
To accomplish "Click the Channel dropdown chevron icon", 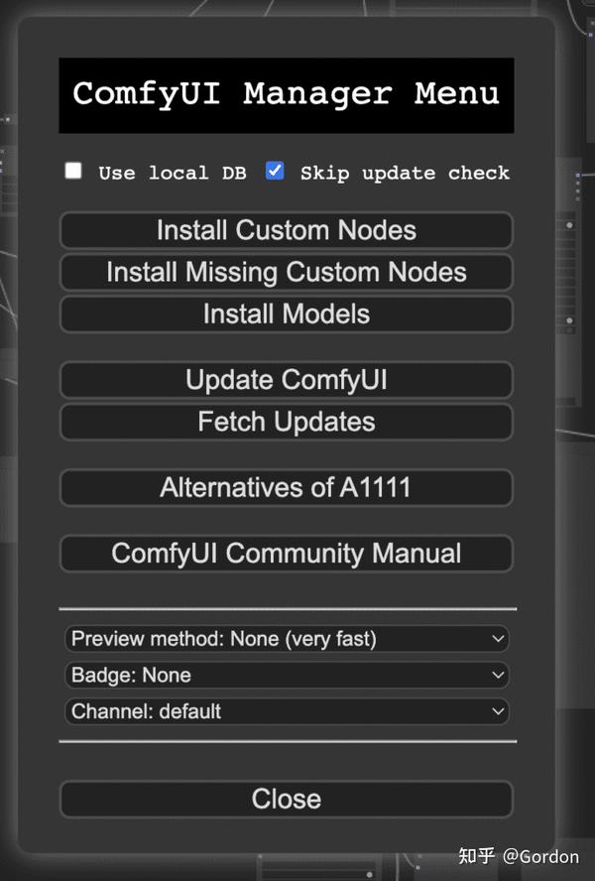I will point(498,711).
